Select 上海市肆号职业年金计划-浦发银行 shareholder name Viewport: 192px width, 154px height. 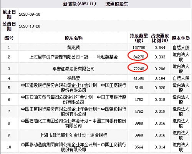(73, 135)
